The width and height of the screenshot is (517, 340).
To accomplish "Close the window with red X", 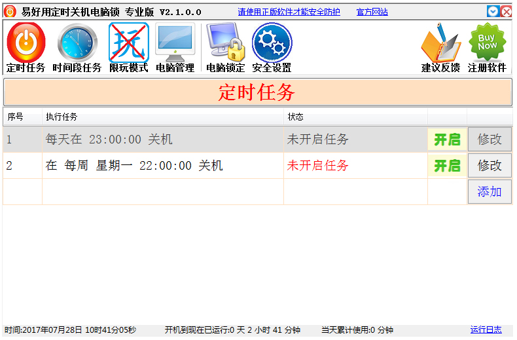I will click(x=506, y=12).
